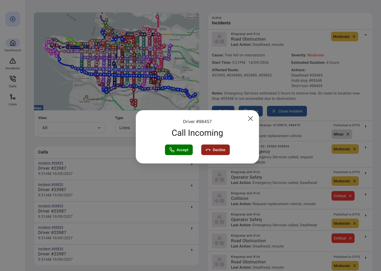
Task: Click the 'Short turn #98459' action text
Action: coord(307,86)
